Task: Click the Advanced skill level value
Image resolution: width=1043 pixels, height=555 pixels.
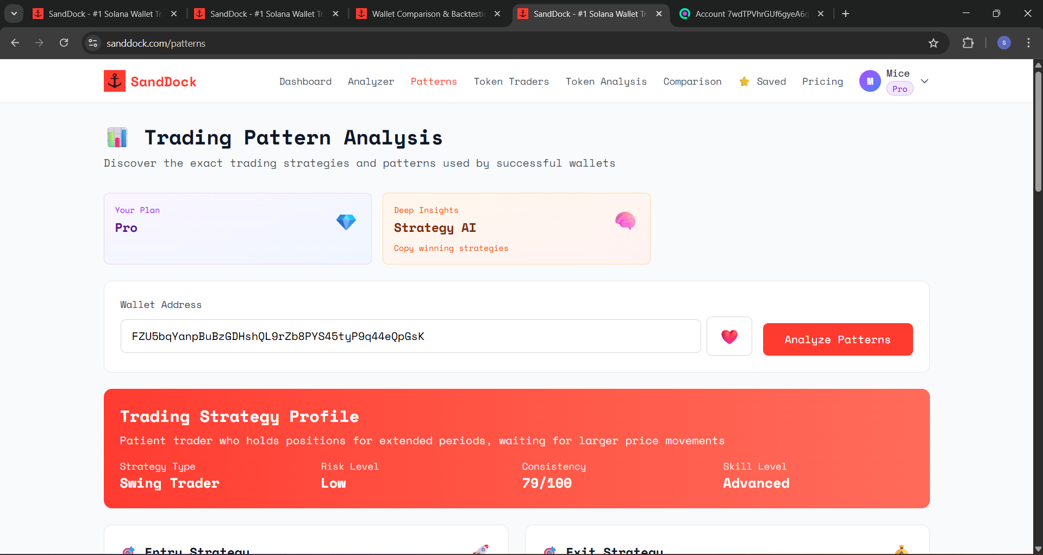Action: pyautogui.click(x=756, y=483)
